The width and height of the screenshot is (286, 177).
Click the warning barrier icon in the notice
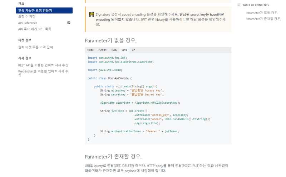point(92,14)
